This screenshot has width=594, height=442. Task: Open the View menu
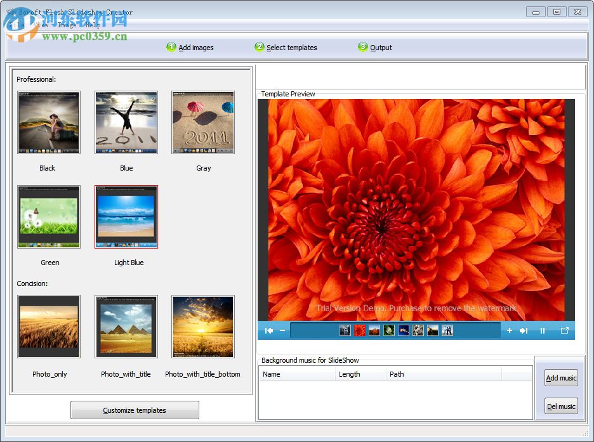(41, 26)
